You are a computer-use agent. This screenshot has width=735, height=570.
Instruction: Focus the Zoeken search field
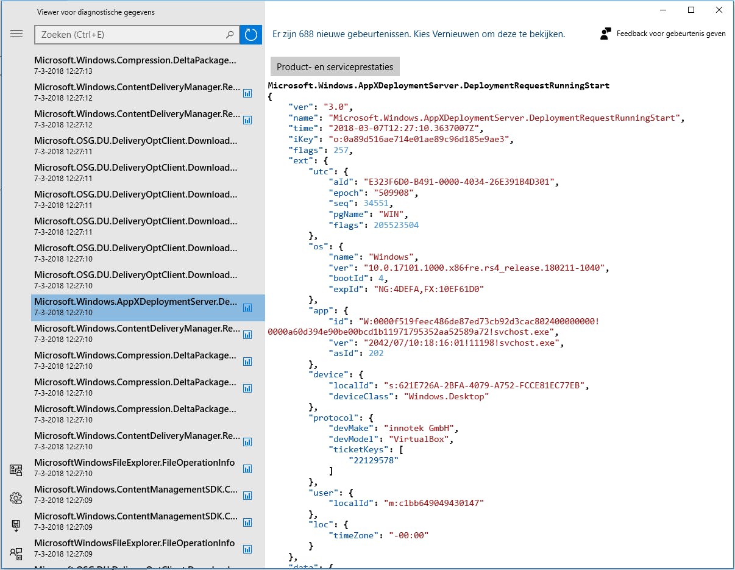[131, 35]
